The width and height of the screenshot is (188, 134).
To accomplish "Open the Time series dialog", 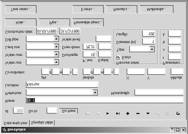I will pyautogui.click(x=21, y=9).
